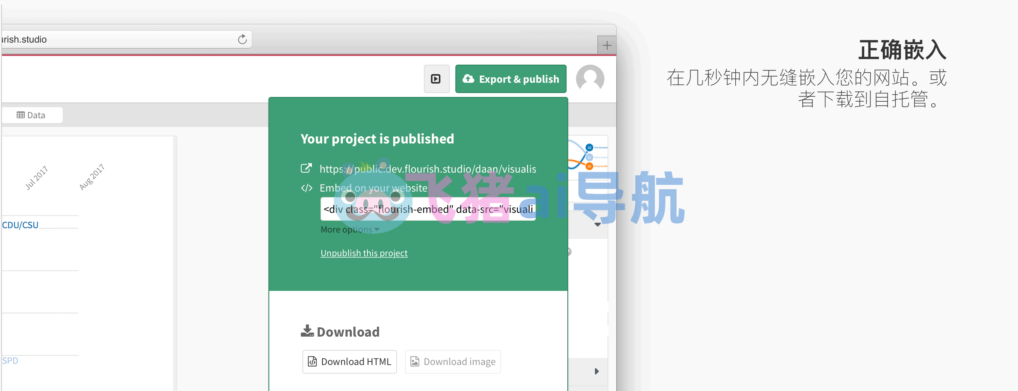
Task: Expand the right-pointing arrow in side panel
Action: pyautogui.click(x=597, y=371)
